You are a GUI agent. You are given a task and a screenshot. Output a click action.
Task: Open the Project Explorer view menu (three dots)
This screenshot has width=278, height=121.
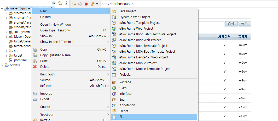pos(66,4)
